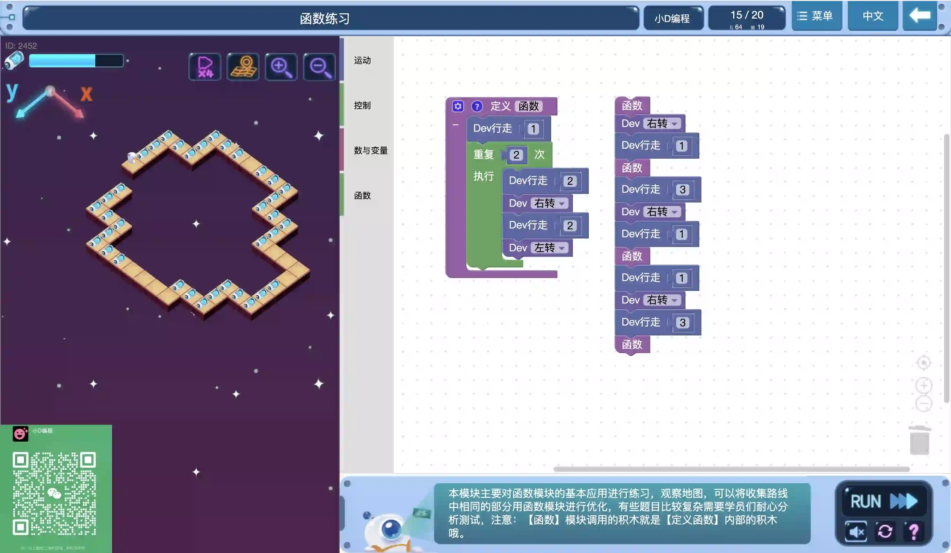951x553 pixels.
Task: Click the reset refresh icon near RUN
Action: click(885, 532)
